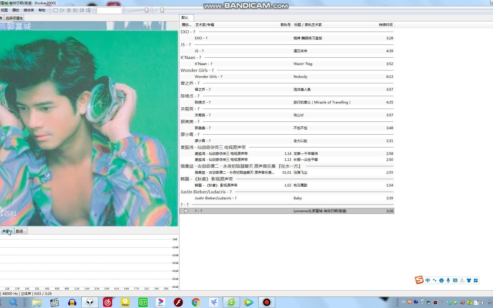Select the track 龙葵—千年等待
The image size is (493, 308).
287,154
